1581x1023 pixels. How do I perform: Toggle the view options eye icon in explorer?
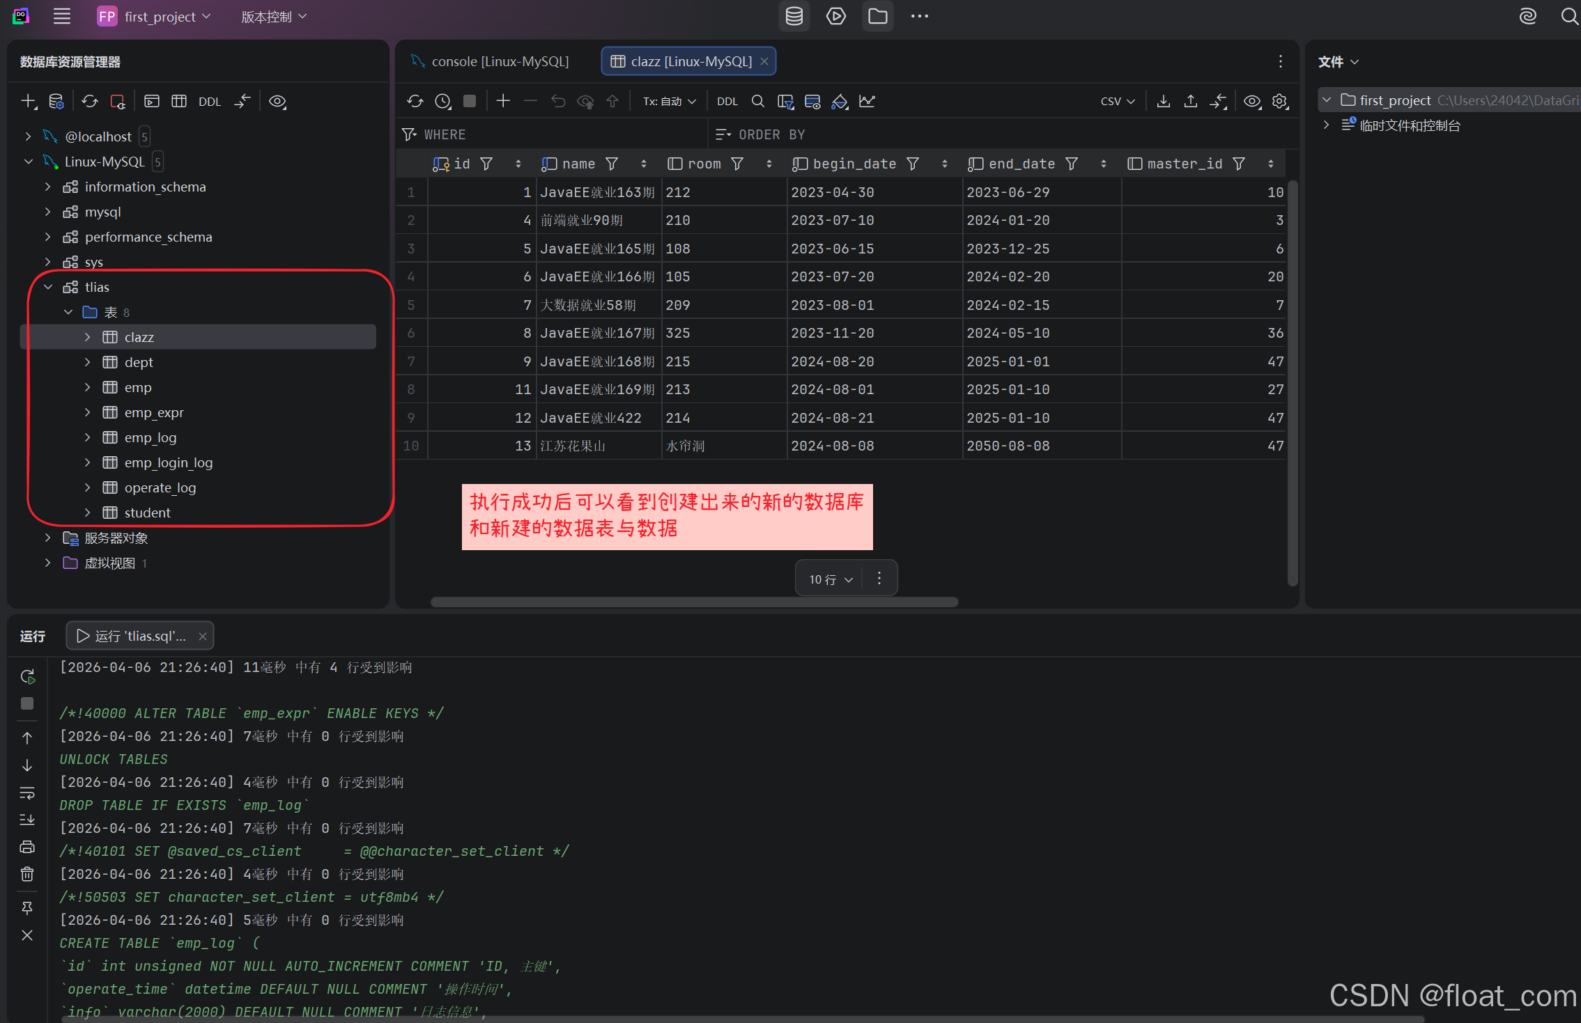(x=277, y=102)
